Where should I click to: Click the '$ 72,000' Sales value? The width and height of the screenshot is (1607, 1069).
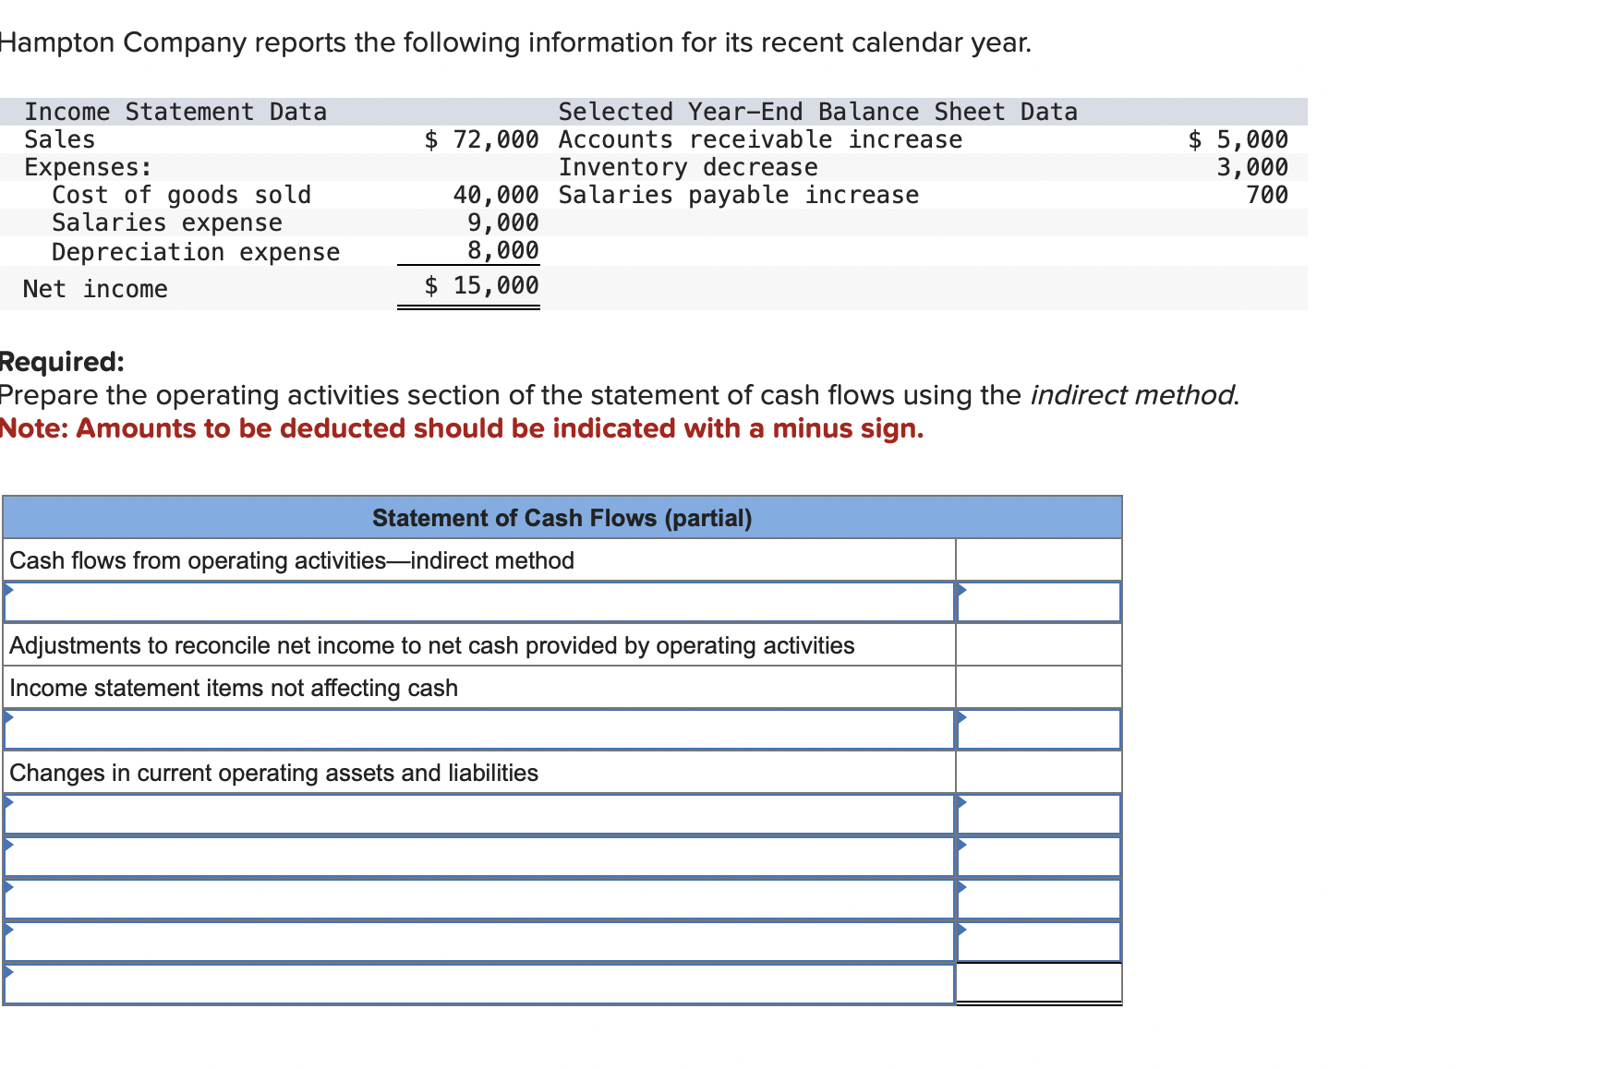coord(481,139)
